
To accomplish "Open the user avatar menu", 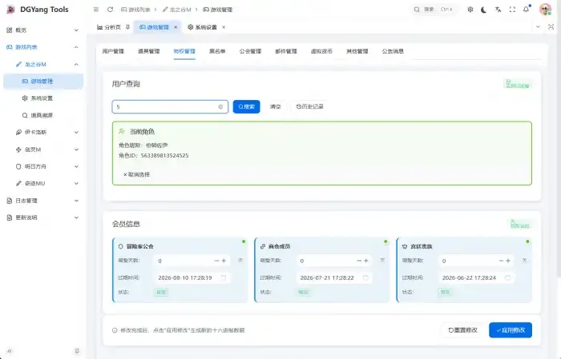I will [x=545, y=10].
